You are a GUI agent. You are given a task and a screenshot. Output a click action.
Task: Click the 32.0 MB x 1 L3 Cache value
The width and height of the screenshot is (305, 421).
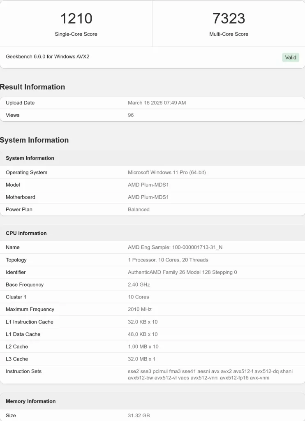click(x=141, y=359)
